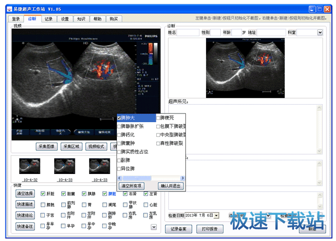
Task: Check the 心脏 checkbox
Action: (x=146, y=205)
